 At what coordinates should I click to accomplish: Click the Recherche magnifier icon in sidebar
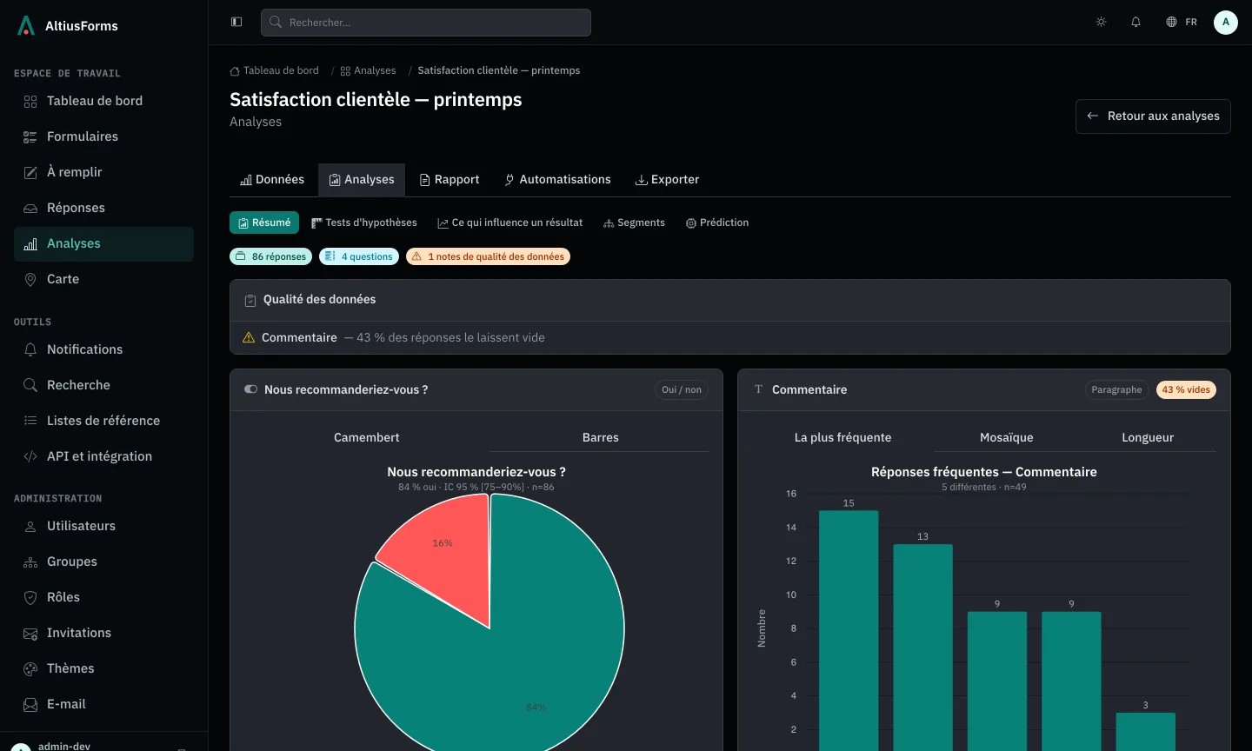tap(30, 385)
